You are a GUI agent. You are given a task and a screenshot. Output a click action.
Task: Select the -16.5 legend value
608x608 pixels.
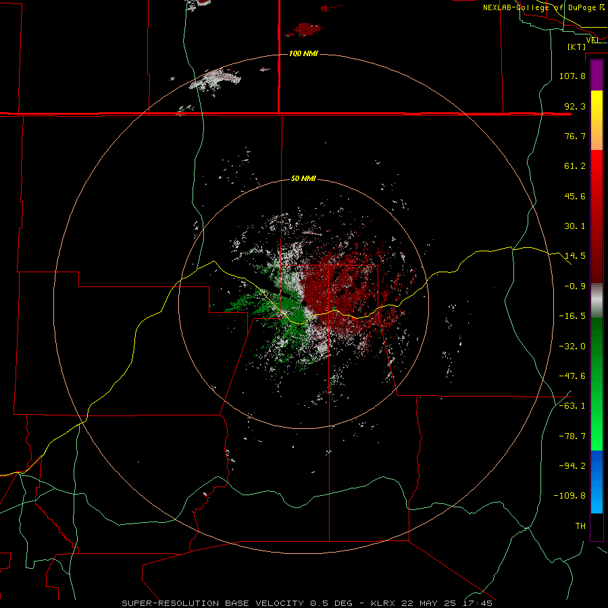click(572, 316)
